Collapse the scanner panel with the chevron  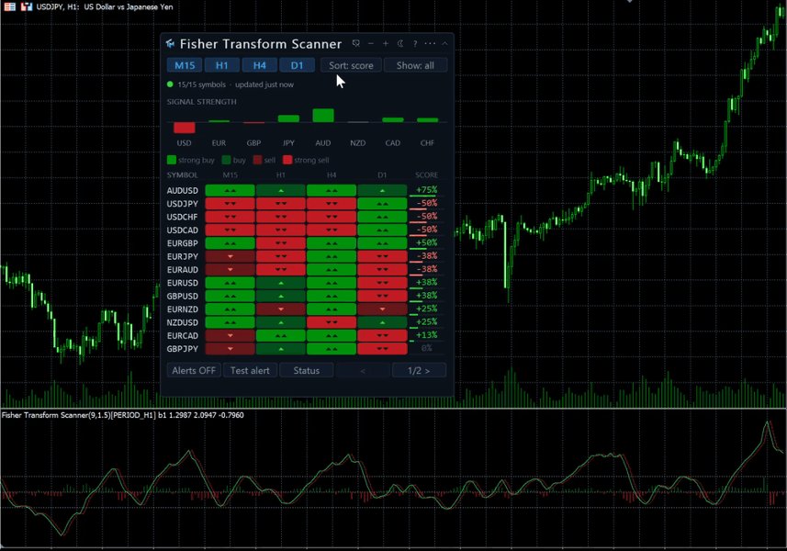(444, 44)
